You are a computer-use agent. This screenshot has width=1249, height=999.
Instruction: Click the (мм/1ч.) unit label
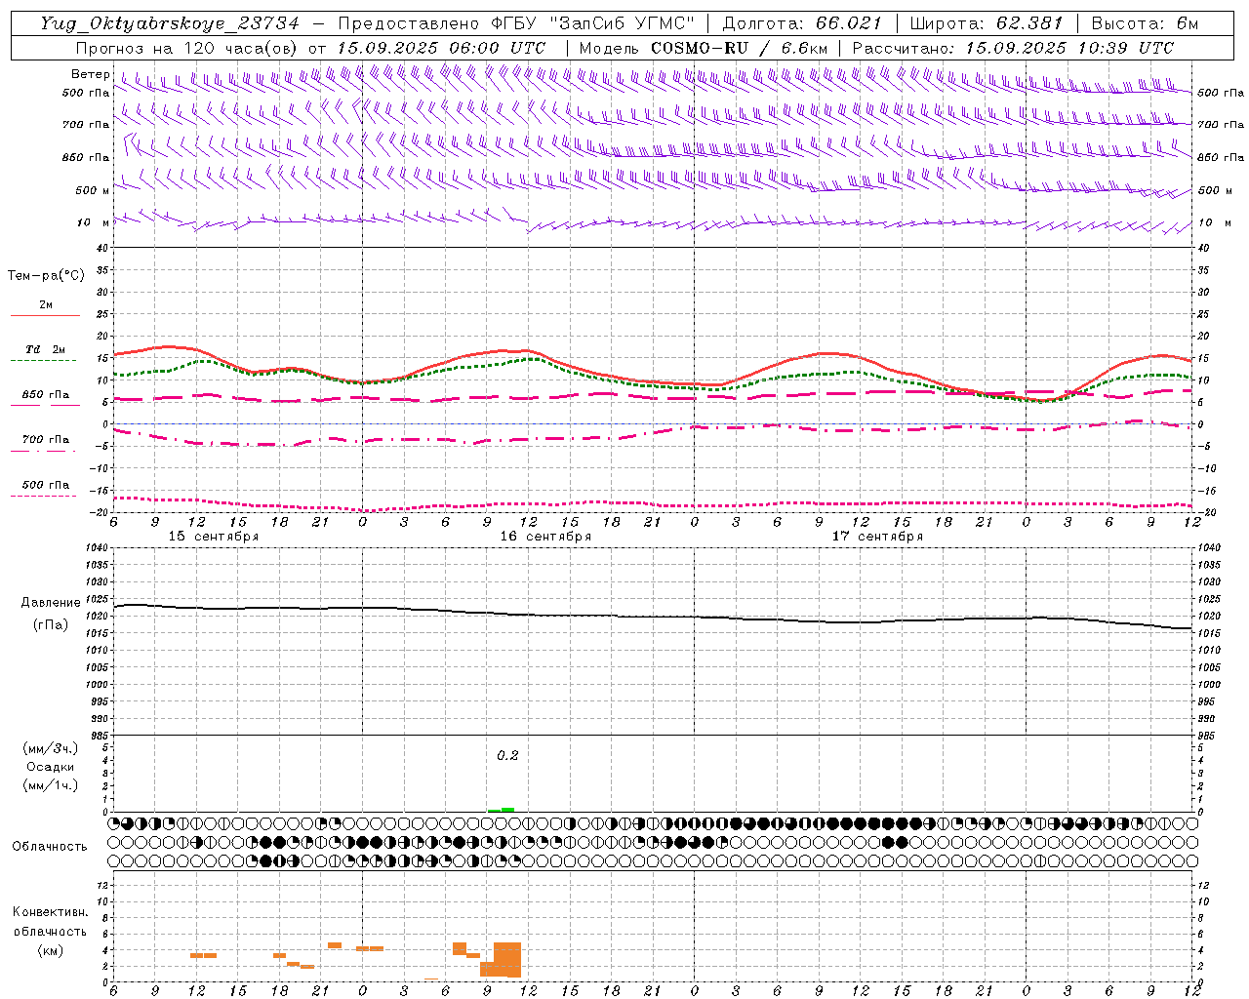pyautogui.click(x=50, y=785)
